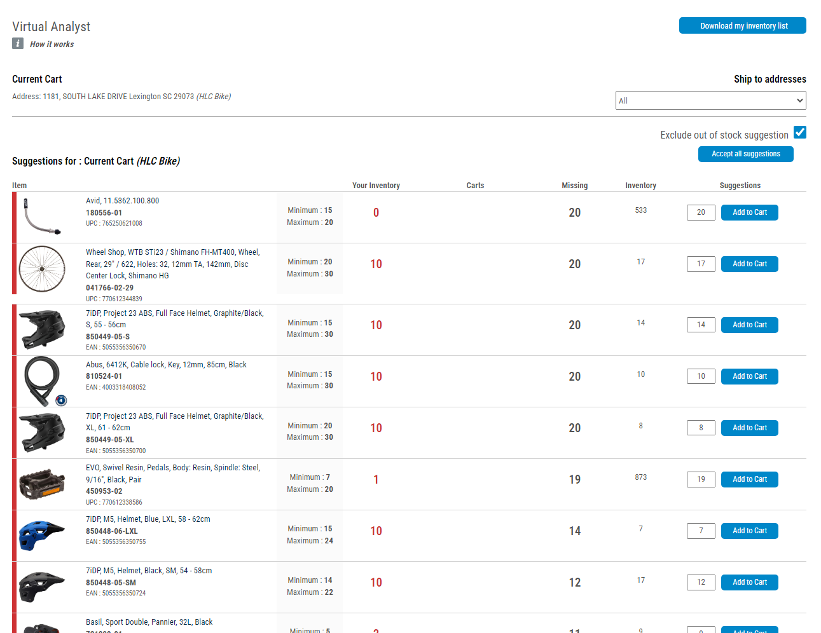Add EVO Swivel pedals to cart
Viewport: 821px width, 633px height.
point(749,479)
